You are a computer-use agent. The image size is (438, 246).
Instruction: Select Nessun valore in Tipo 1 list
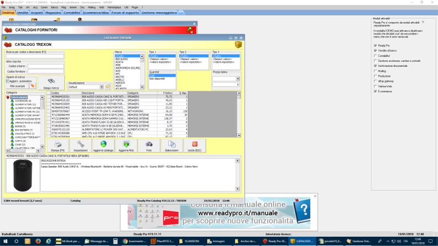(159, 59)
